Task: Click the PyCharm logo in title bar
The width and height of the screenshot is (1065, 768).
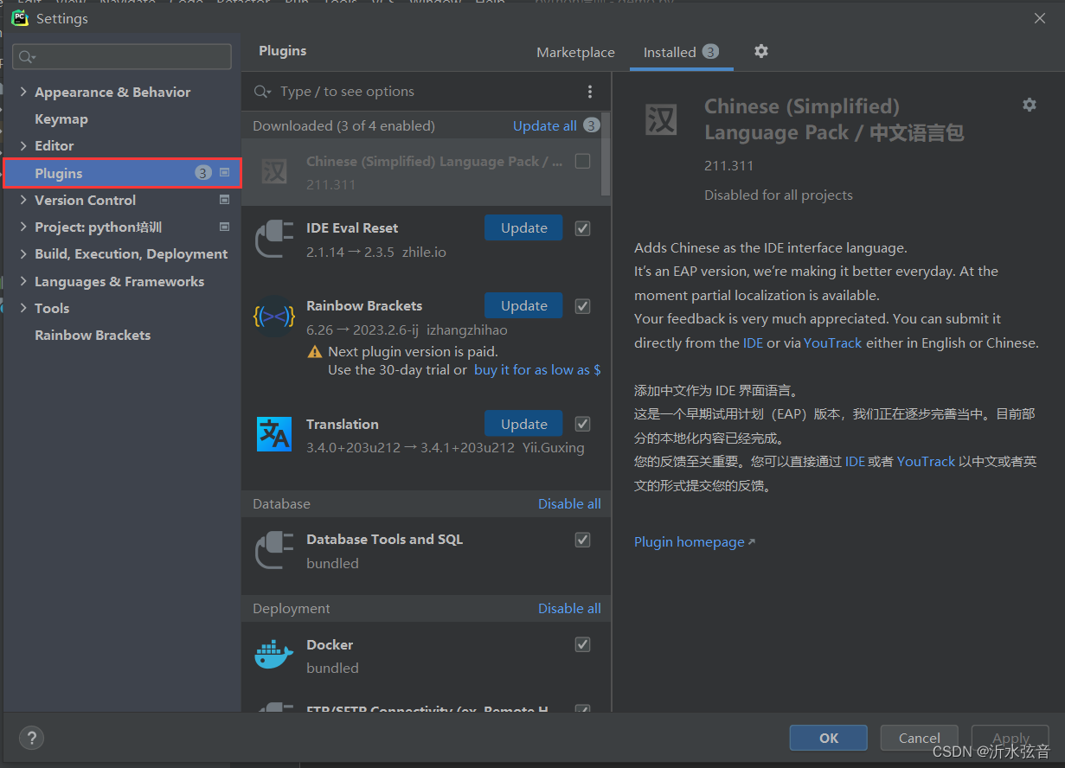Action: (20, 18)
